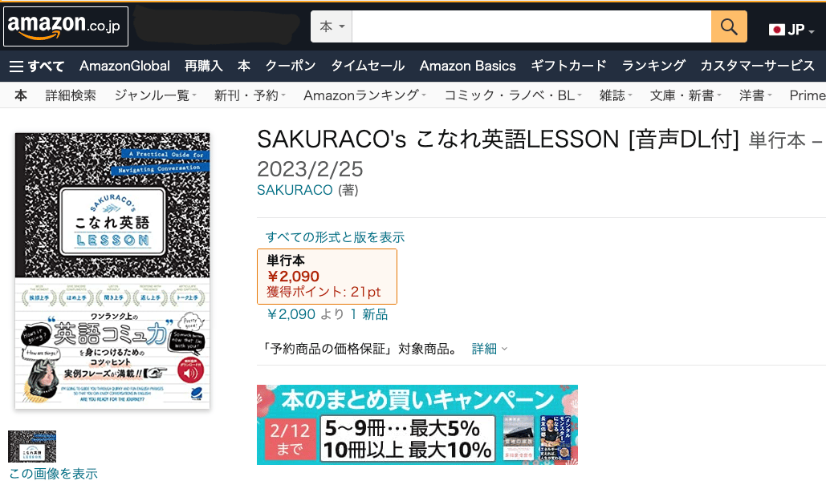The image size is (826, 493).
Task: Open the タイムセール page
Action: 368,66
